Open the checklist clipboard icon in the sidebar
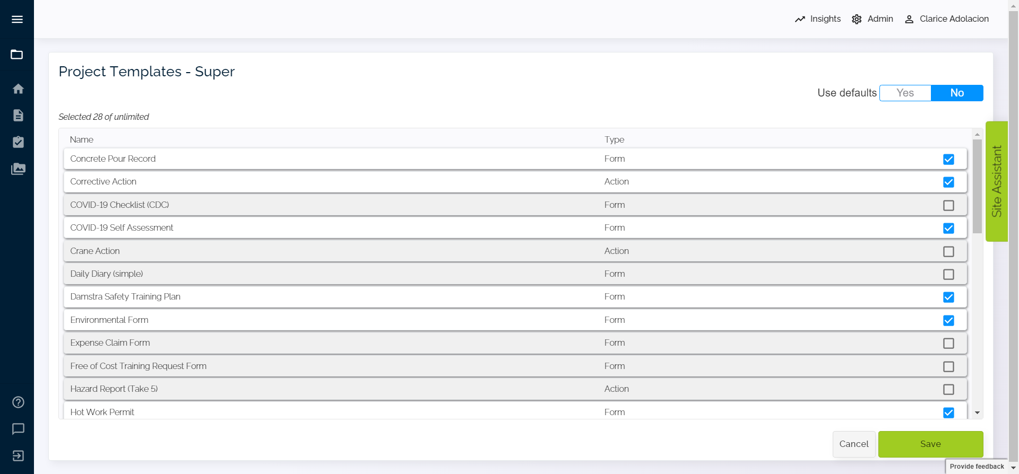This screenshot has height=474, width=1019. pyautogui.click(x=18, y=142)
